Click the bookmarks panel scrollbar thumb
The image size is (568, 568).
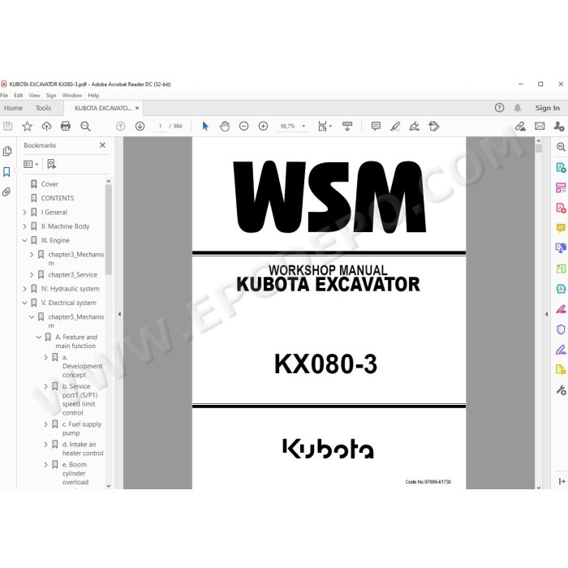point(108,230)
